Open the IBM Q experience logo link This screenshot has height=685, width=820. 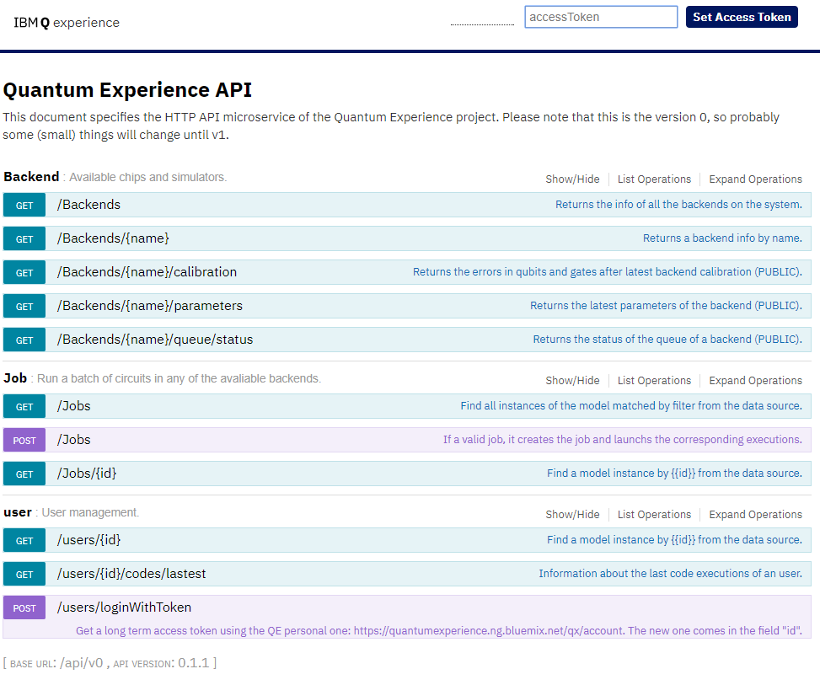coord(67,23)
